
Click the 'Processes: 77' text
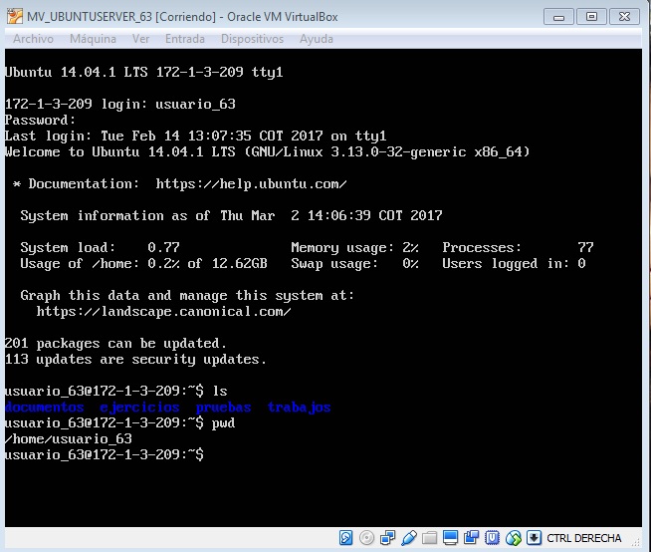coord(518,248)
